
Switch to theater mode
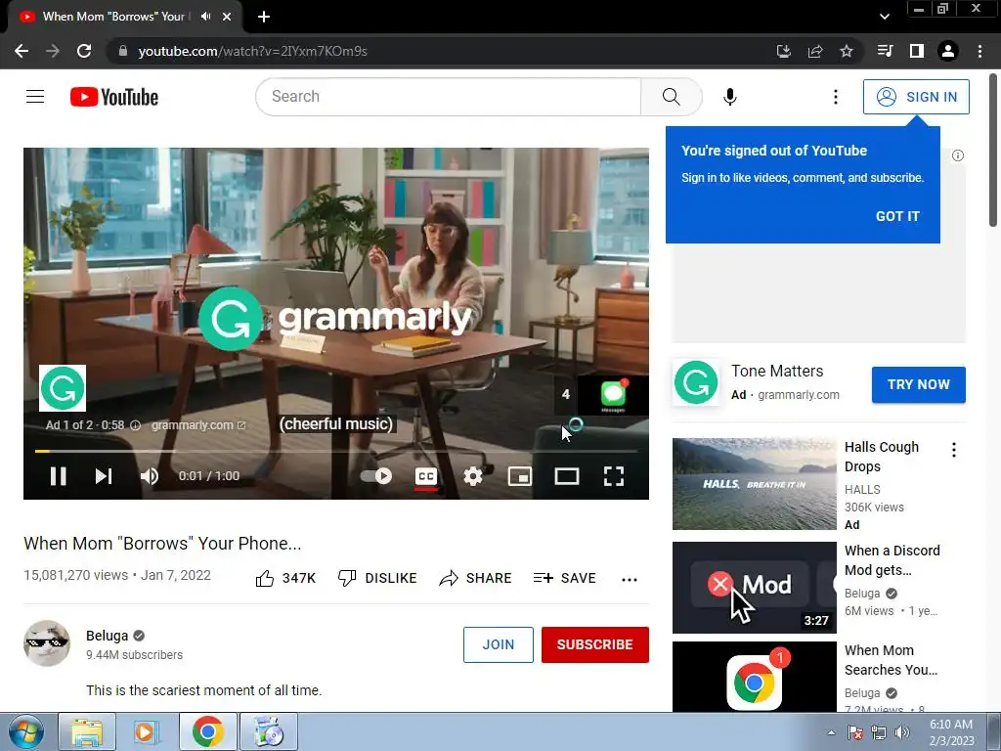tap(567, 476)
